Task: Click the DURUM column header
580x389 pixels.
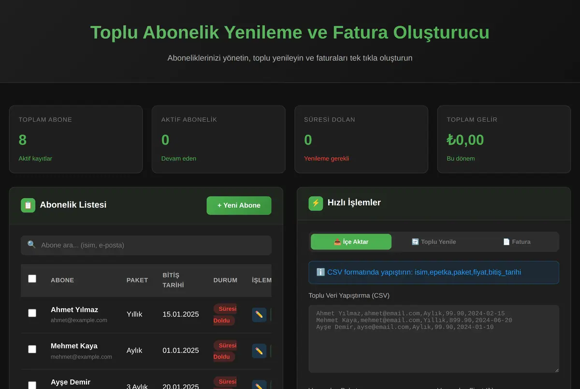Action: (x=225, y=280)
